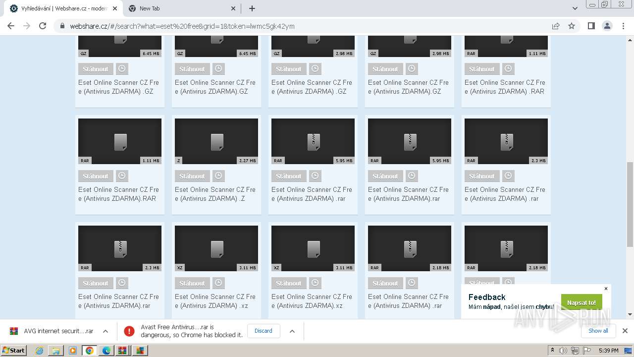Open the Chrome three-dot menu
The width and height of the screenshot is (634, 357).
(623, 26)
